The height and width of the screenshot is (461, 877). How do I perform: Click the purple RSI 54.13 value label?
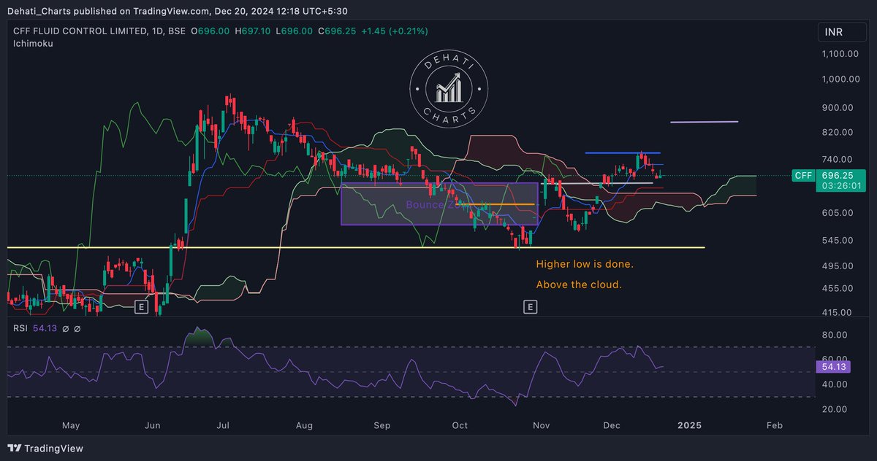tap(832, 368)
